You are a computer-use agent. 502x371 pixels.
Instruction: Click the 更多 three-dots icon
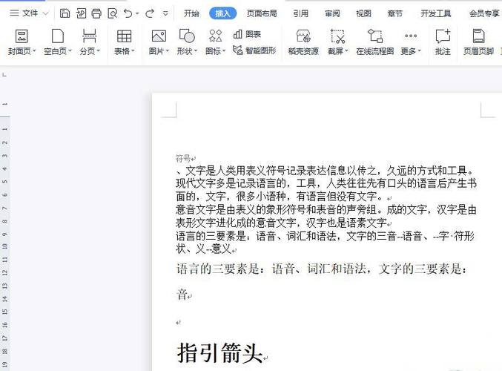[411, 36]
